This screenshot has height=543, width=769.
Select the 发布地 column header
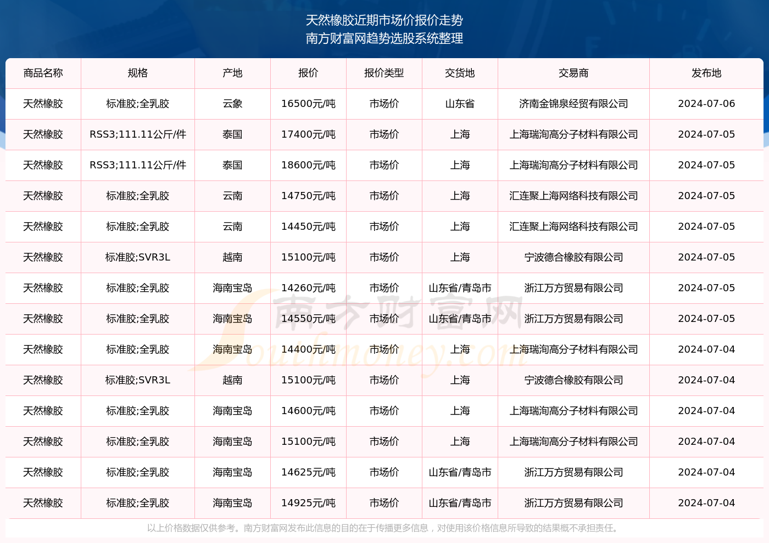(x=706, y=73)
